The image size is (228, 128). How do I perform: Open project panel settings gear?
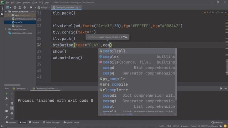(x=31, y=7)
